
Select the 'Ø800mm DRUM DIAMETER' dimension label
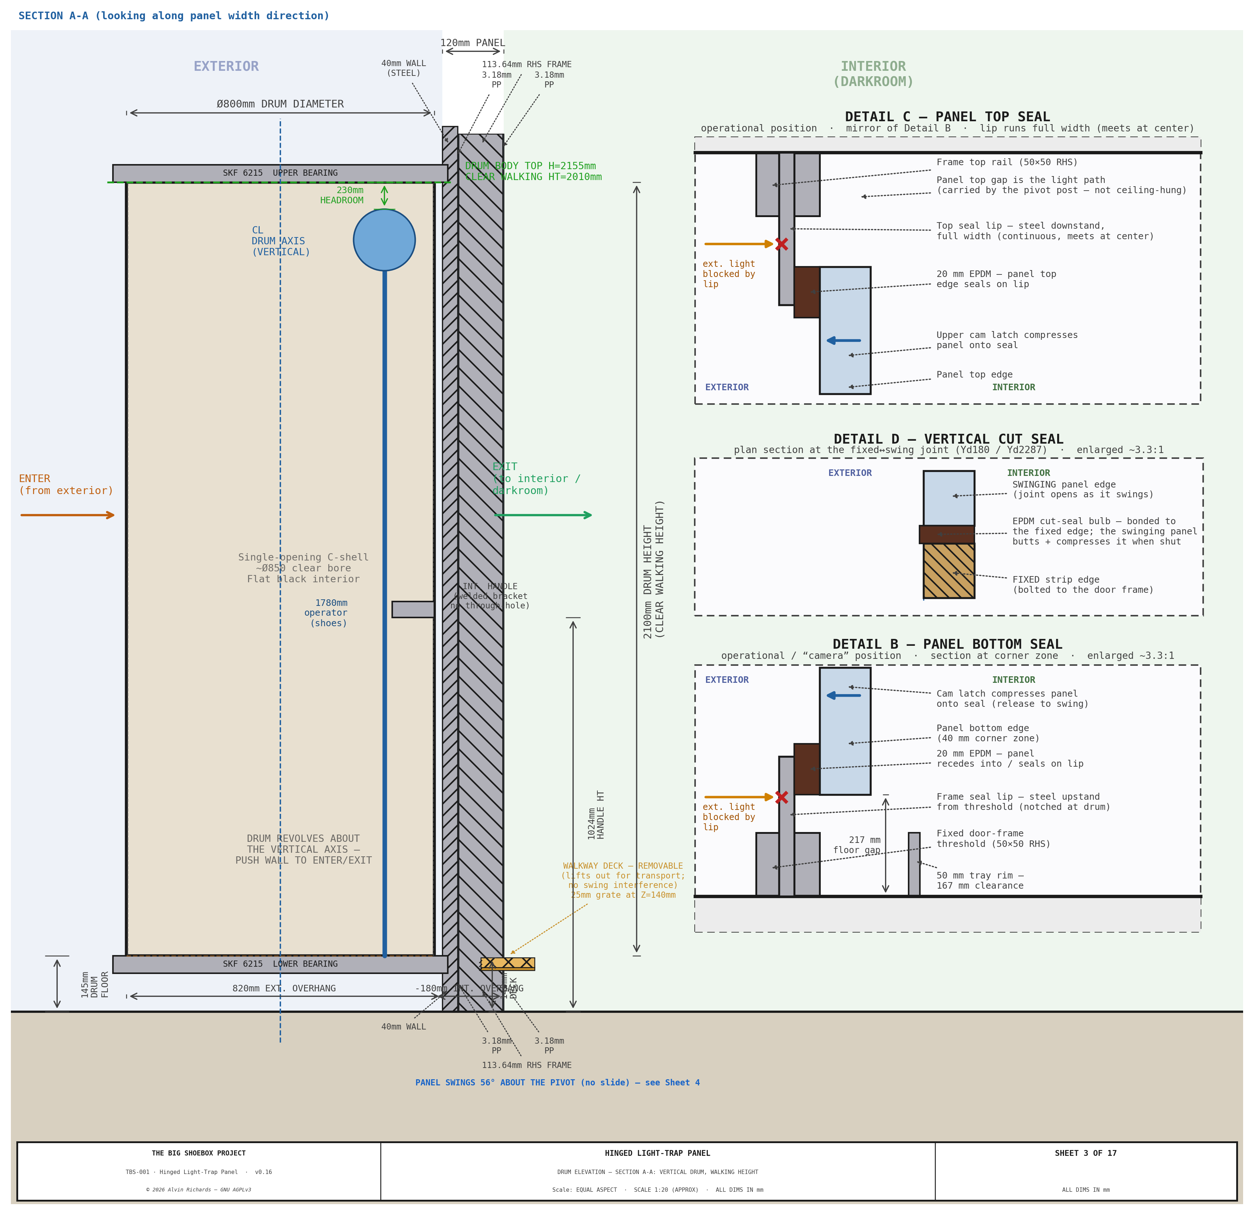pyautogui.click(x=280, y=103)
